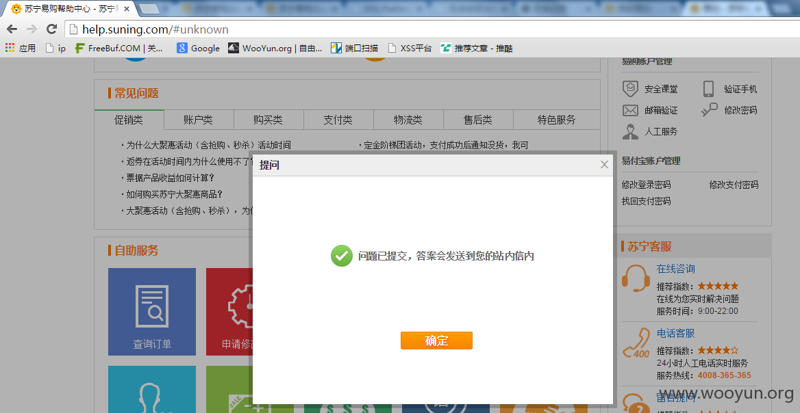Open FAQ 如何购买苏宁大聚惠商品?
This screenshot has width=800, height=413.
point(175,194)
